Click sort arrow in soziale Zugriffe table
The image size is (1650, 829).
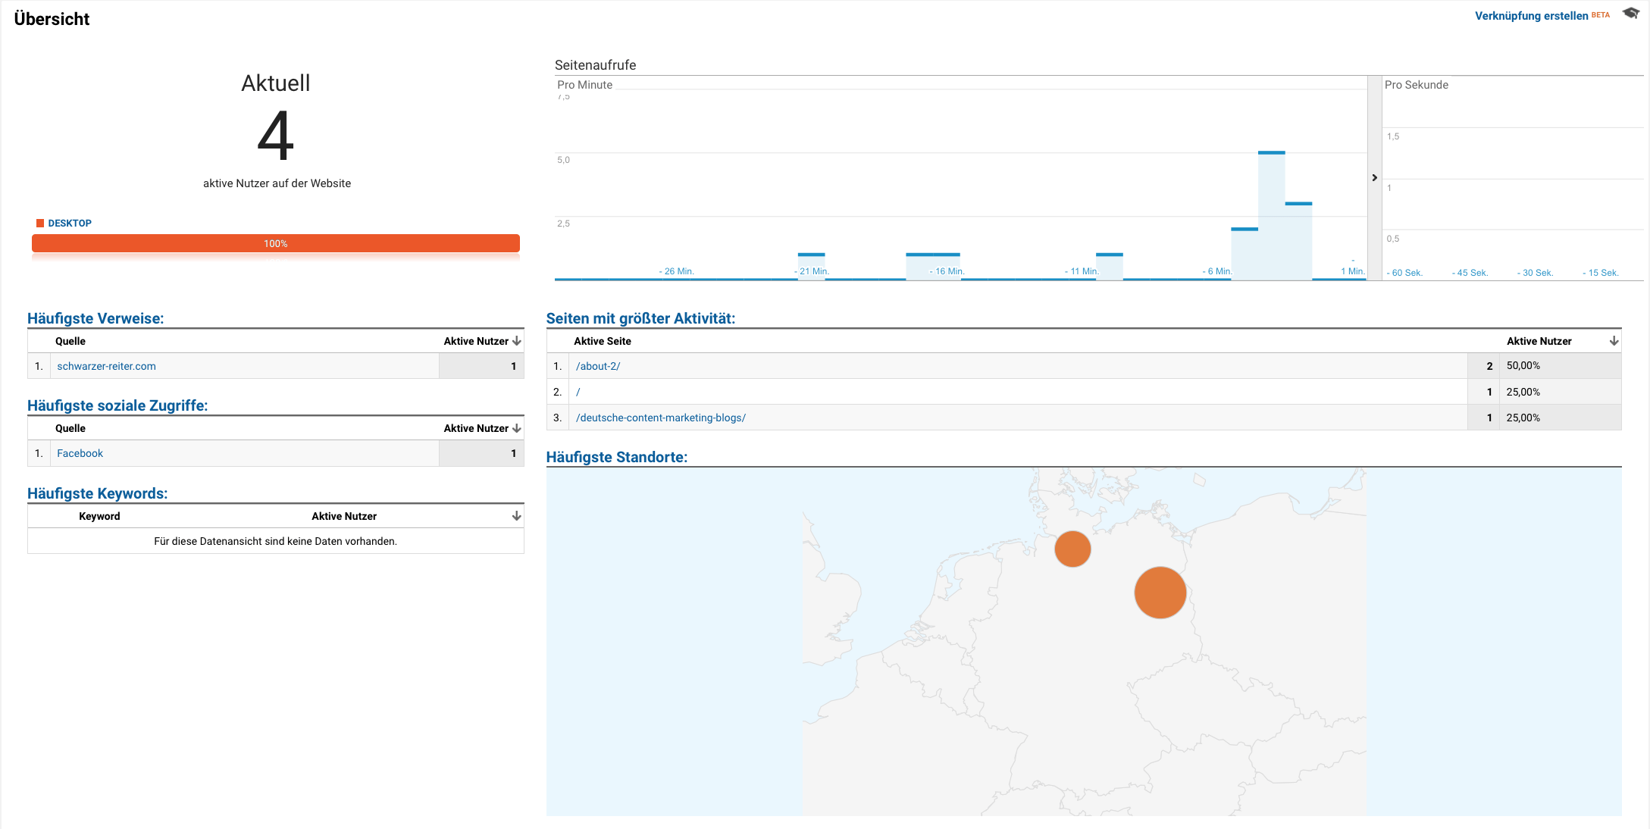coord(517,428)
